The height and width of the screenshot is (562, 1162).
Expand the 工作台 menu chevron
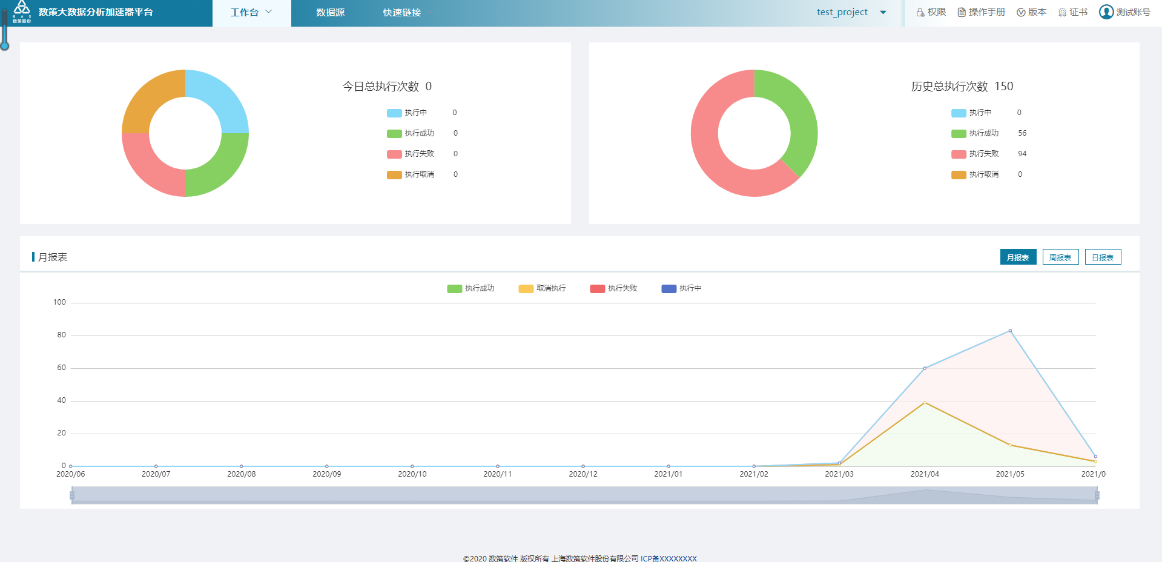tap(269, 12)
